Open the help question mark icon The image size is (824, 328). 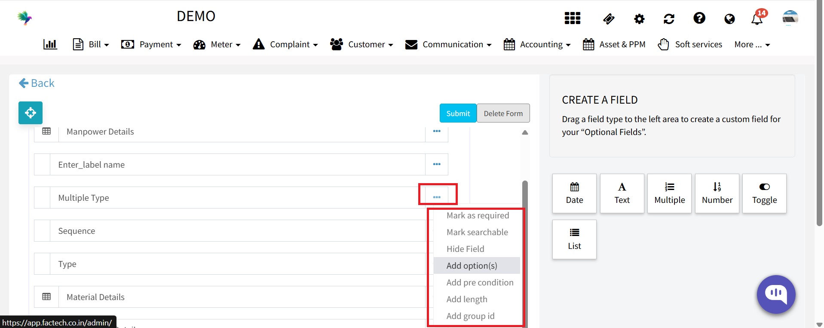[699, 18]
